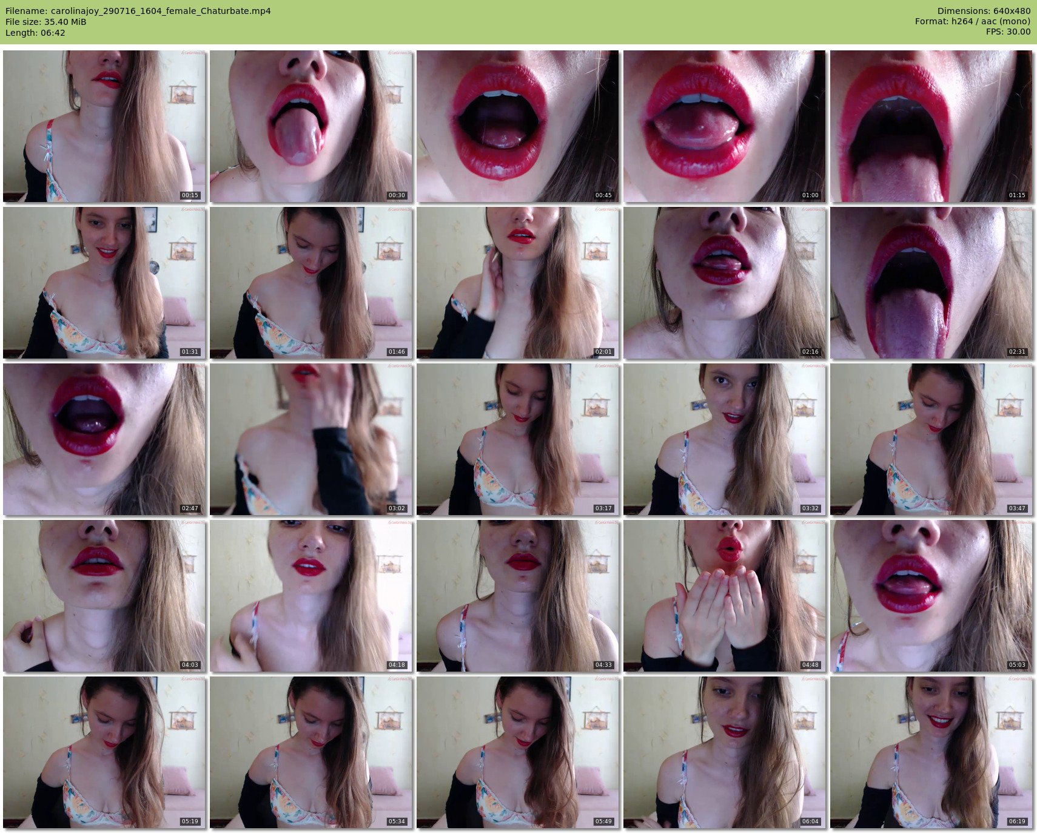This screenshot has width=1037, height=833.
Task: Select the thumbnail stamped 00:15
Action: coord(104,126)
